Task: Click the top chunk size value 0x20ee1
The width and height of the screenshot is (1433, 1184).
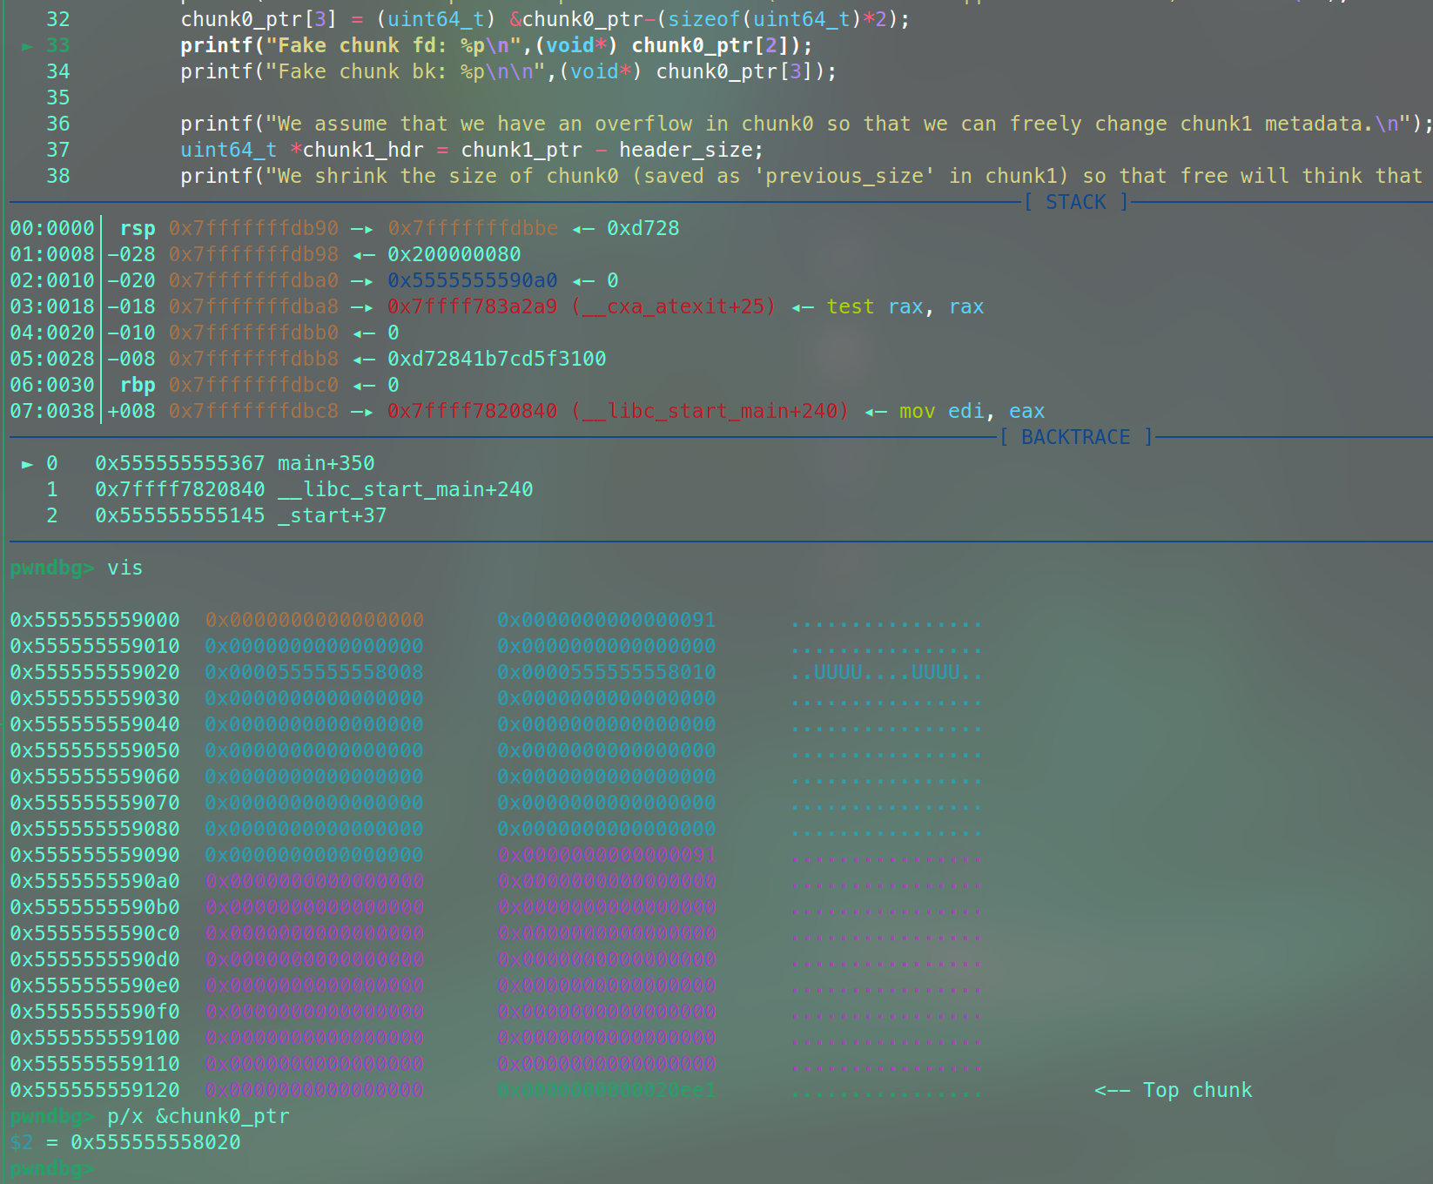Action: click(x=607, y=1090)
